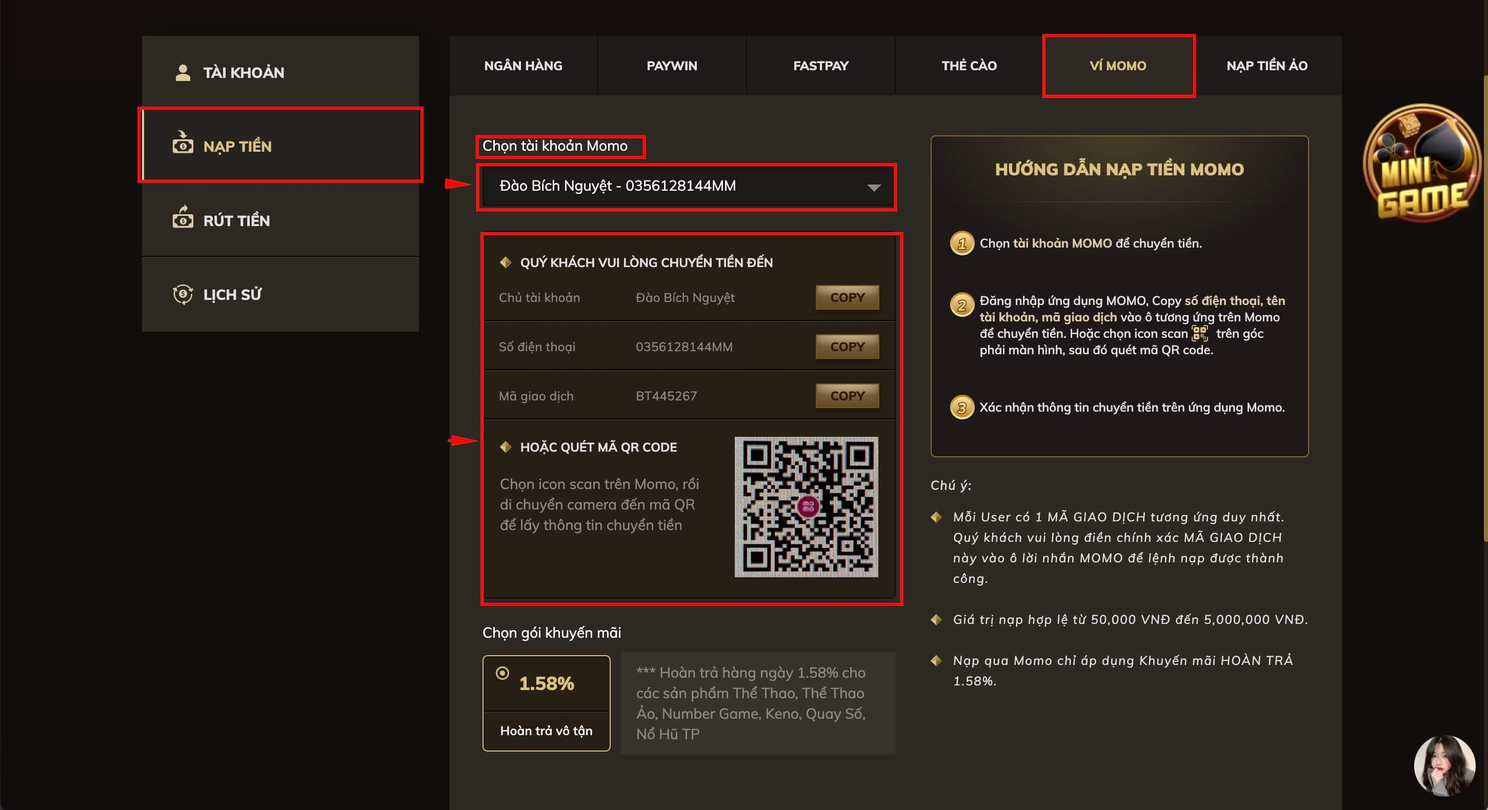This screenshot has width=1488, height=810.
Task: Switch to the Paywin tab
Action: [x=672, y=65]
